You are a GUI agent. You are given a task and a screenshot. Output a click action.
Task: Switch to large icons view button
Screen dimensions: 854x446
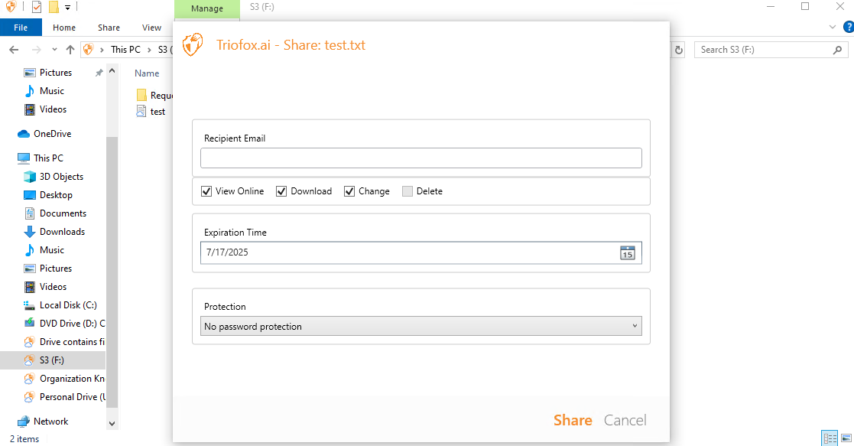pyautogui.click(x=846, y=438)
